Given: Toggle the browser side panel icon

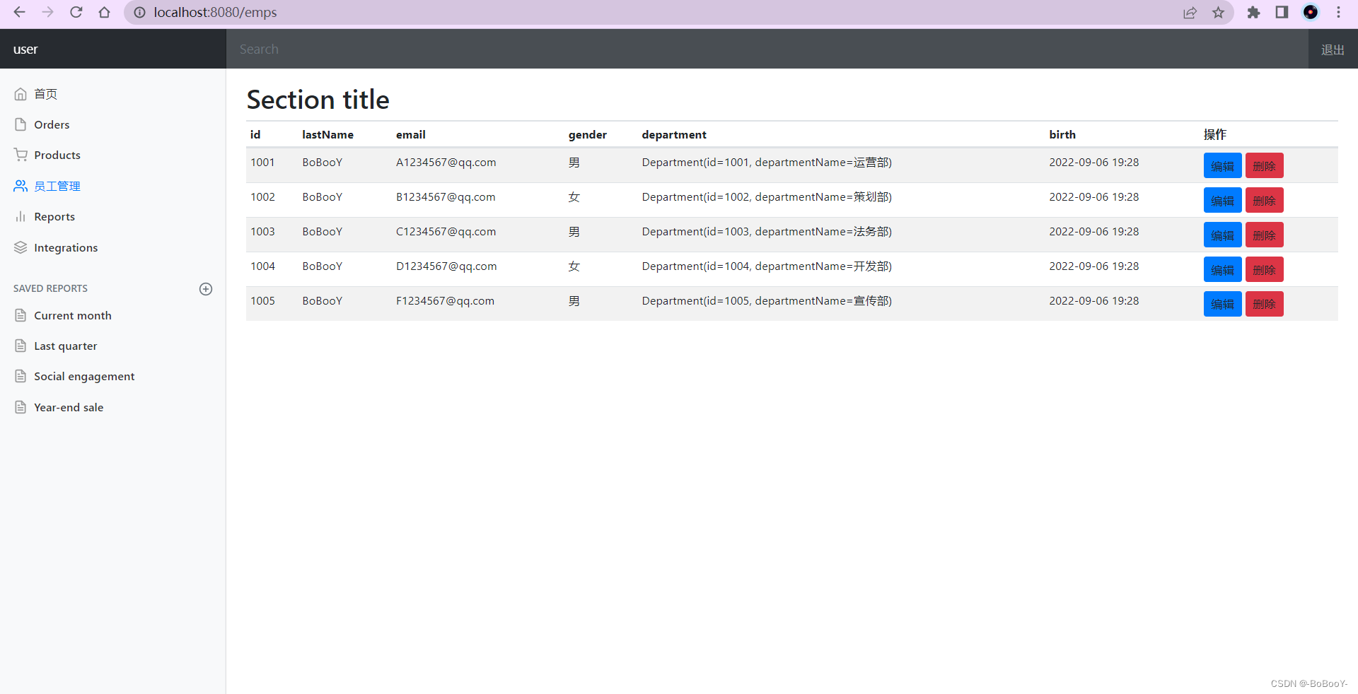Looking at the screenshot, I should point(1282,12).
